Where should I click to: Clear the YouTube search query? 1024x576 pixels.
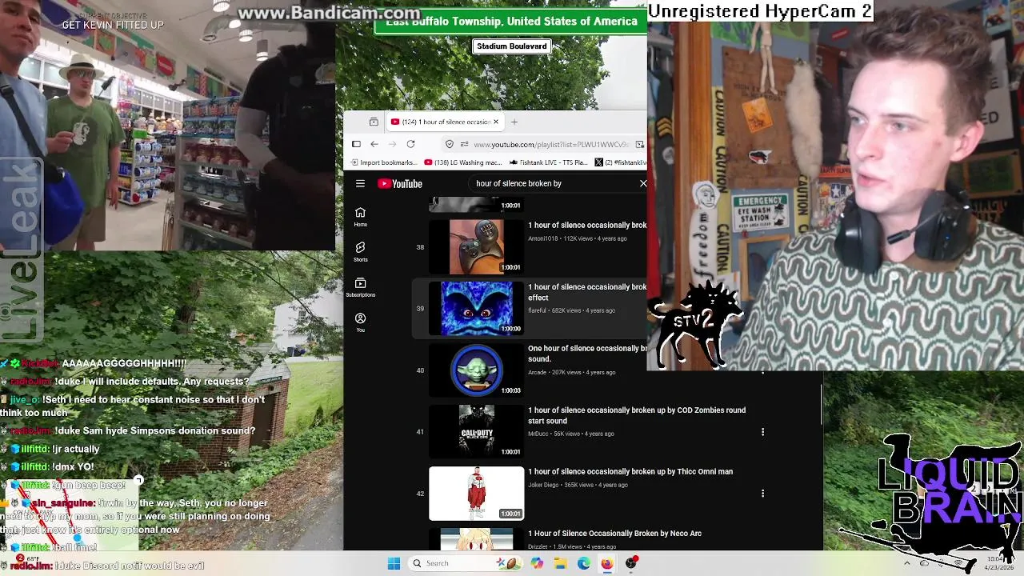tap(643, 183)
